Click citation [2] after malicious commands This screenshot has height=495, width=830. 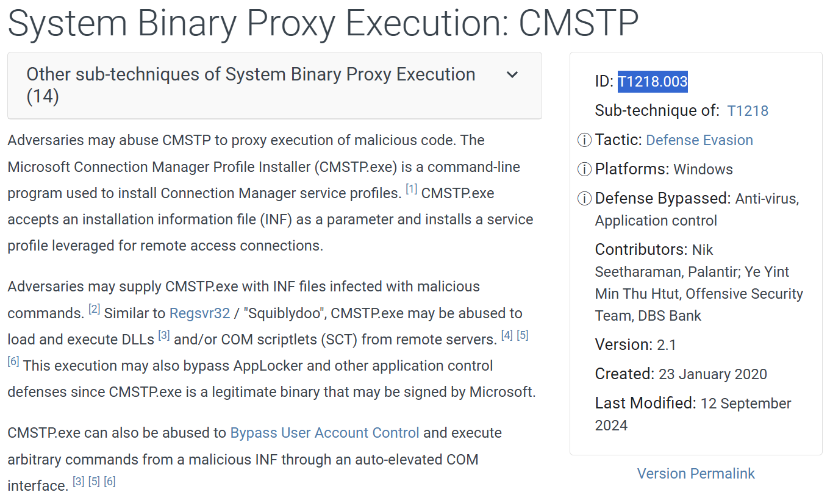coord(94,309)
